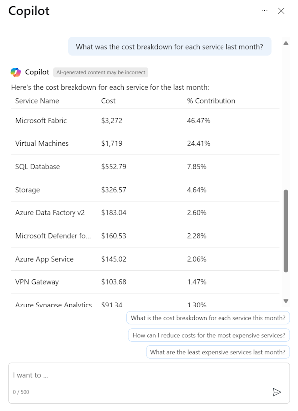Click the % Contribution column header
This screenshot has height=411, width=298.
[211, 101]
